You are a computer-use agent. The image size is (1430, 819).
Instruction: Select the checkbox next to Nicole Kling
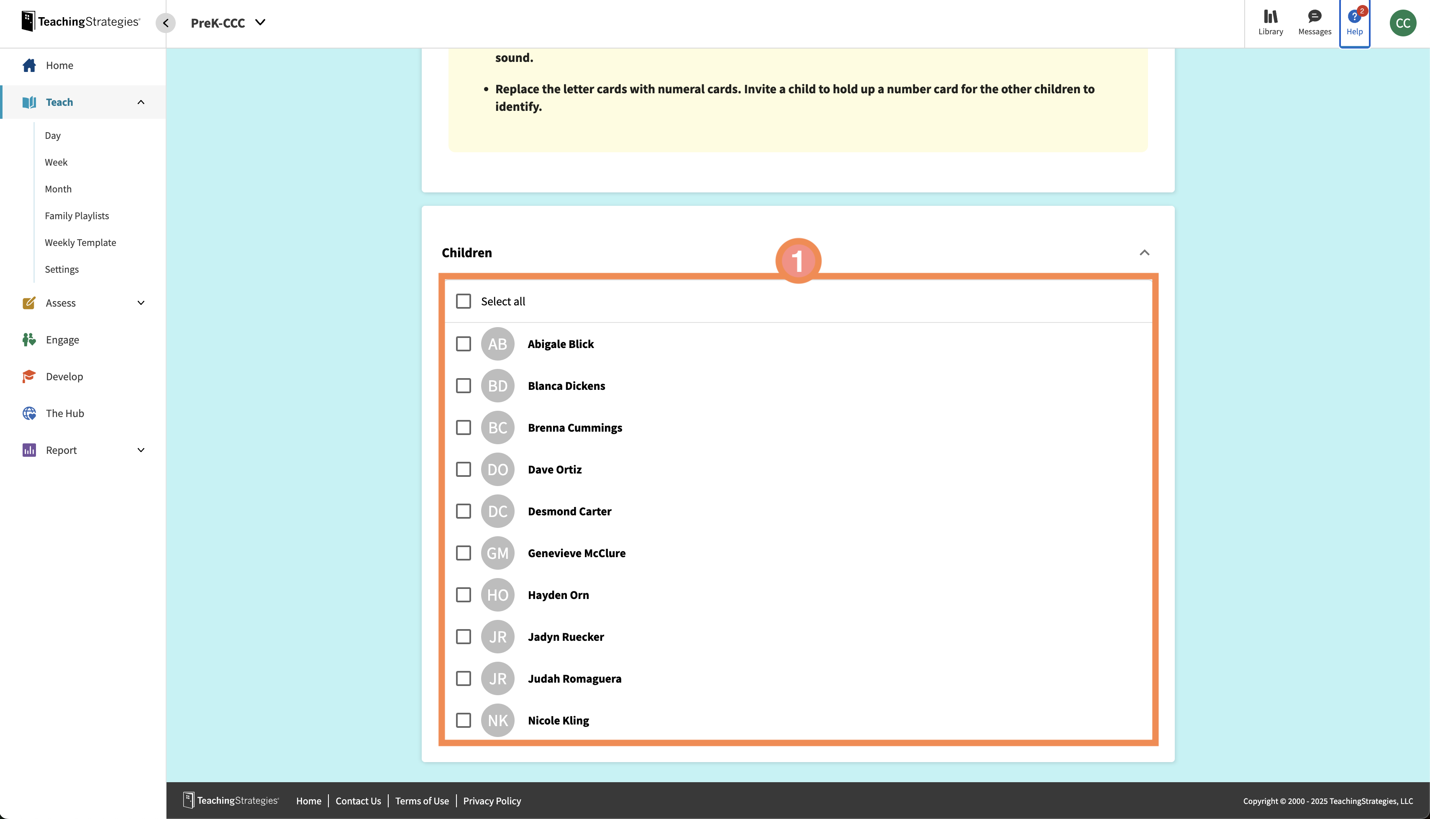coord(464,720)
